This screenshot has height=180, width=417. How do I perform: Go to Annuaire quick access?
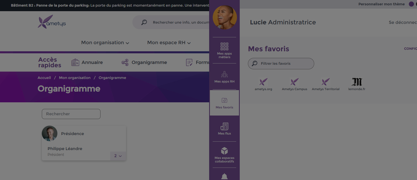[87, 62]
